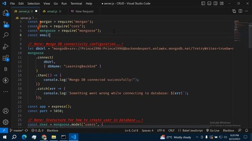The height and width of the screenshot is (141, 252).
Task: Open the Terminal menu
Action: click(x=76, y=4)
